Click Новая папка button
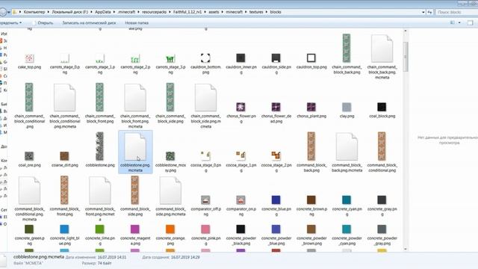 (x=137, y=23)
